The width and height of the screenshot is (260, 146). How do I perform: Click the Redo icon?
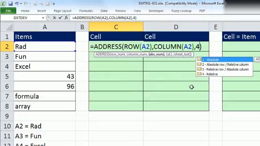[x=26, y=4]
